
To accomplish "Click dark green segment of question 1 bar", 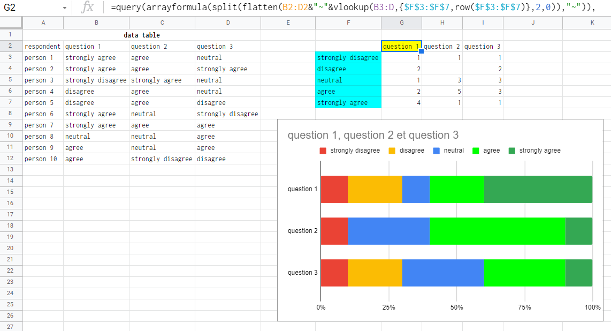I will pos(538,190).
